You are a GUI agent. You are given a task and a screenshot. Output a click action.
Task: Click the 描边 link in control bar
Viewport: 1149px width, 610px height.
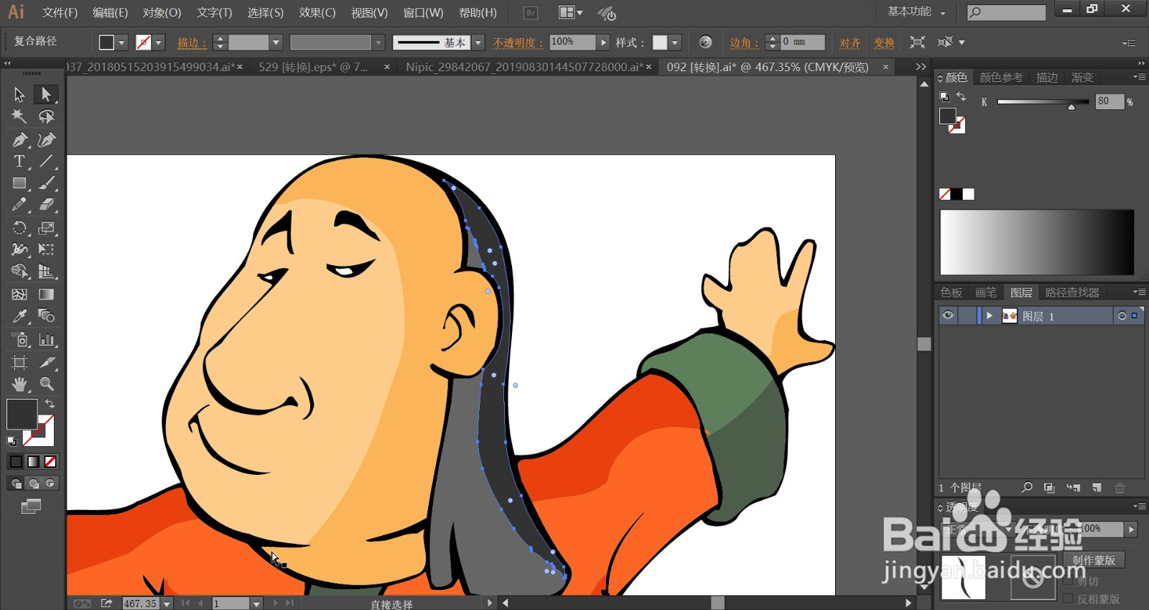tap(191, 42)
